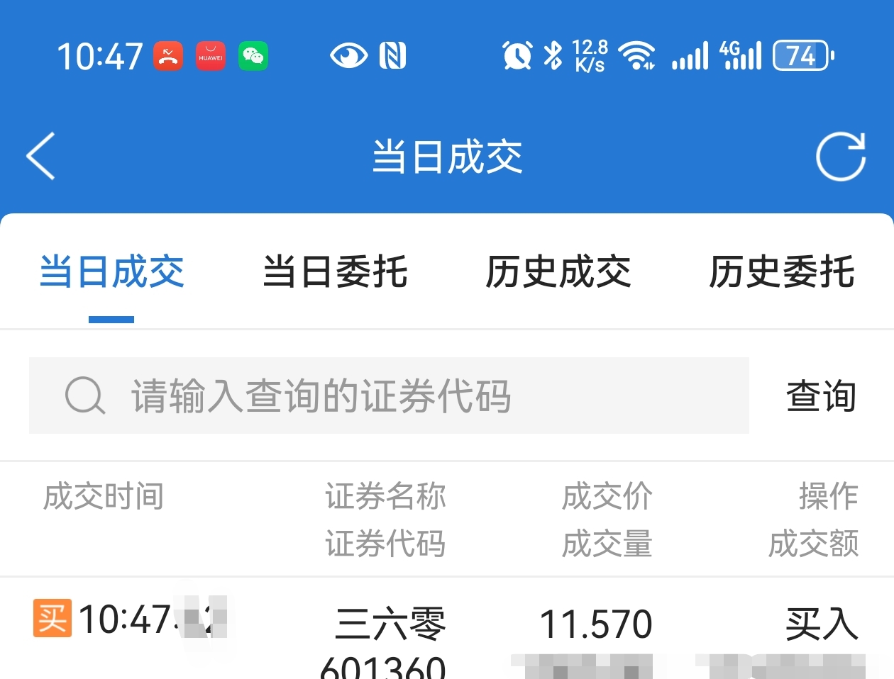Focus the 请输入查询的证券代码 search field
This screenshot has height=679, width=894.
point(389,395)
